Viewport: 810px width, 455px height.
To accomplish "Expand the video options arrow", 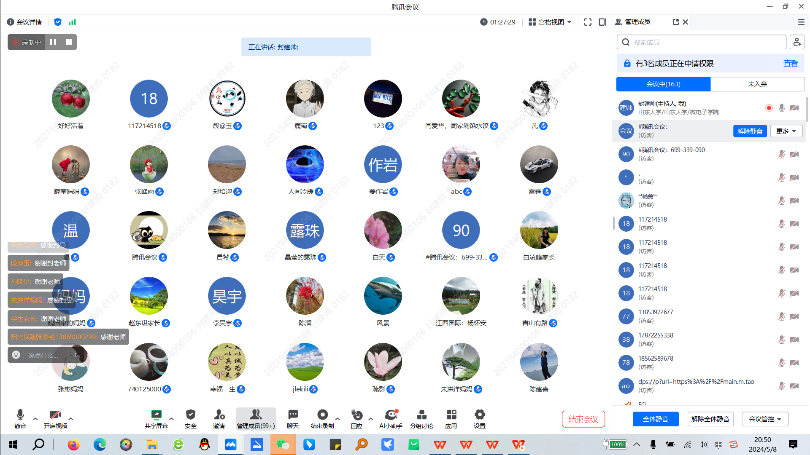I will click(x=71, y=419).
